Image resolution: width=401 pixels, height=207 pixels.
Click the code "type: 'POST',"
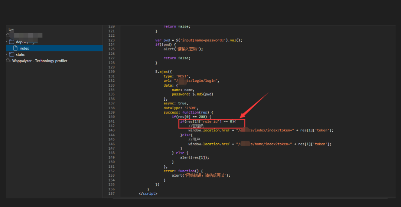click(177, 76)
